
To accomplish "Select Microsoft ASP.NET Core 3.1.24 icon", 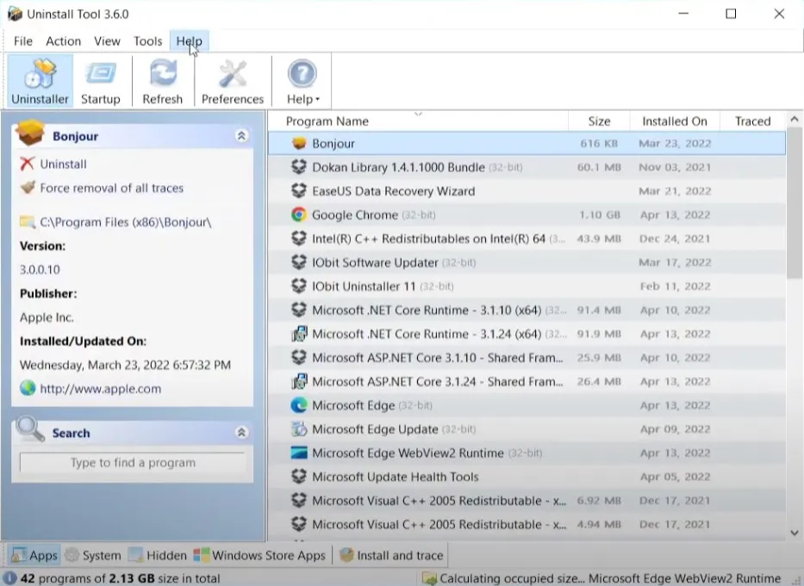I will [299, 381].
